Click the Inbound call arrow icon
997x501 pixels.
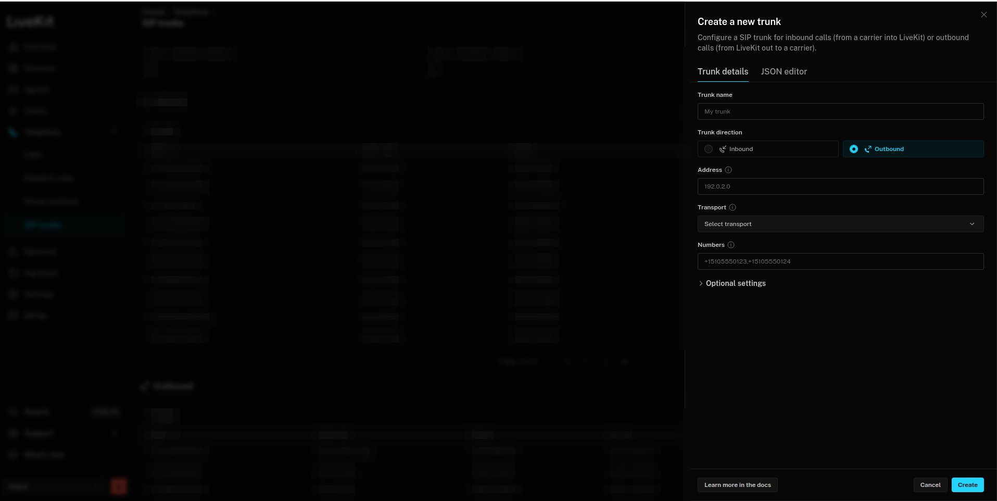pyautogui.click(x=723, y=149)
